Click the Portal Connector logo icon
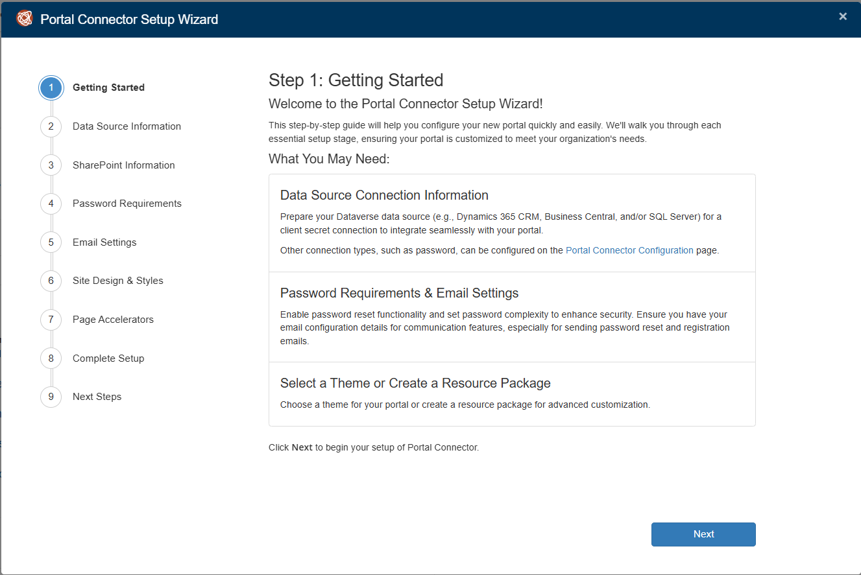 click(24, 19)
